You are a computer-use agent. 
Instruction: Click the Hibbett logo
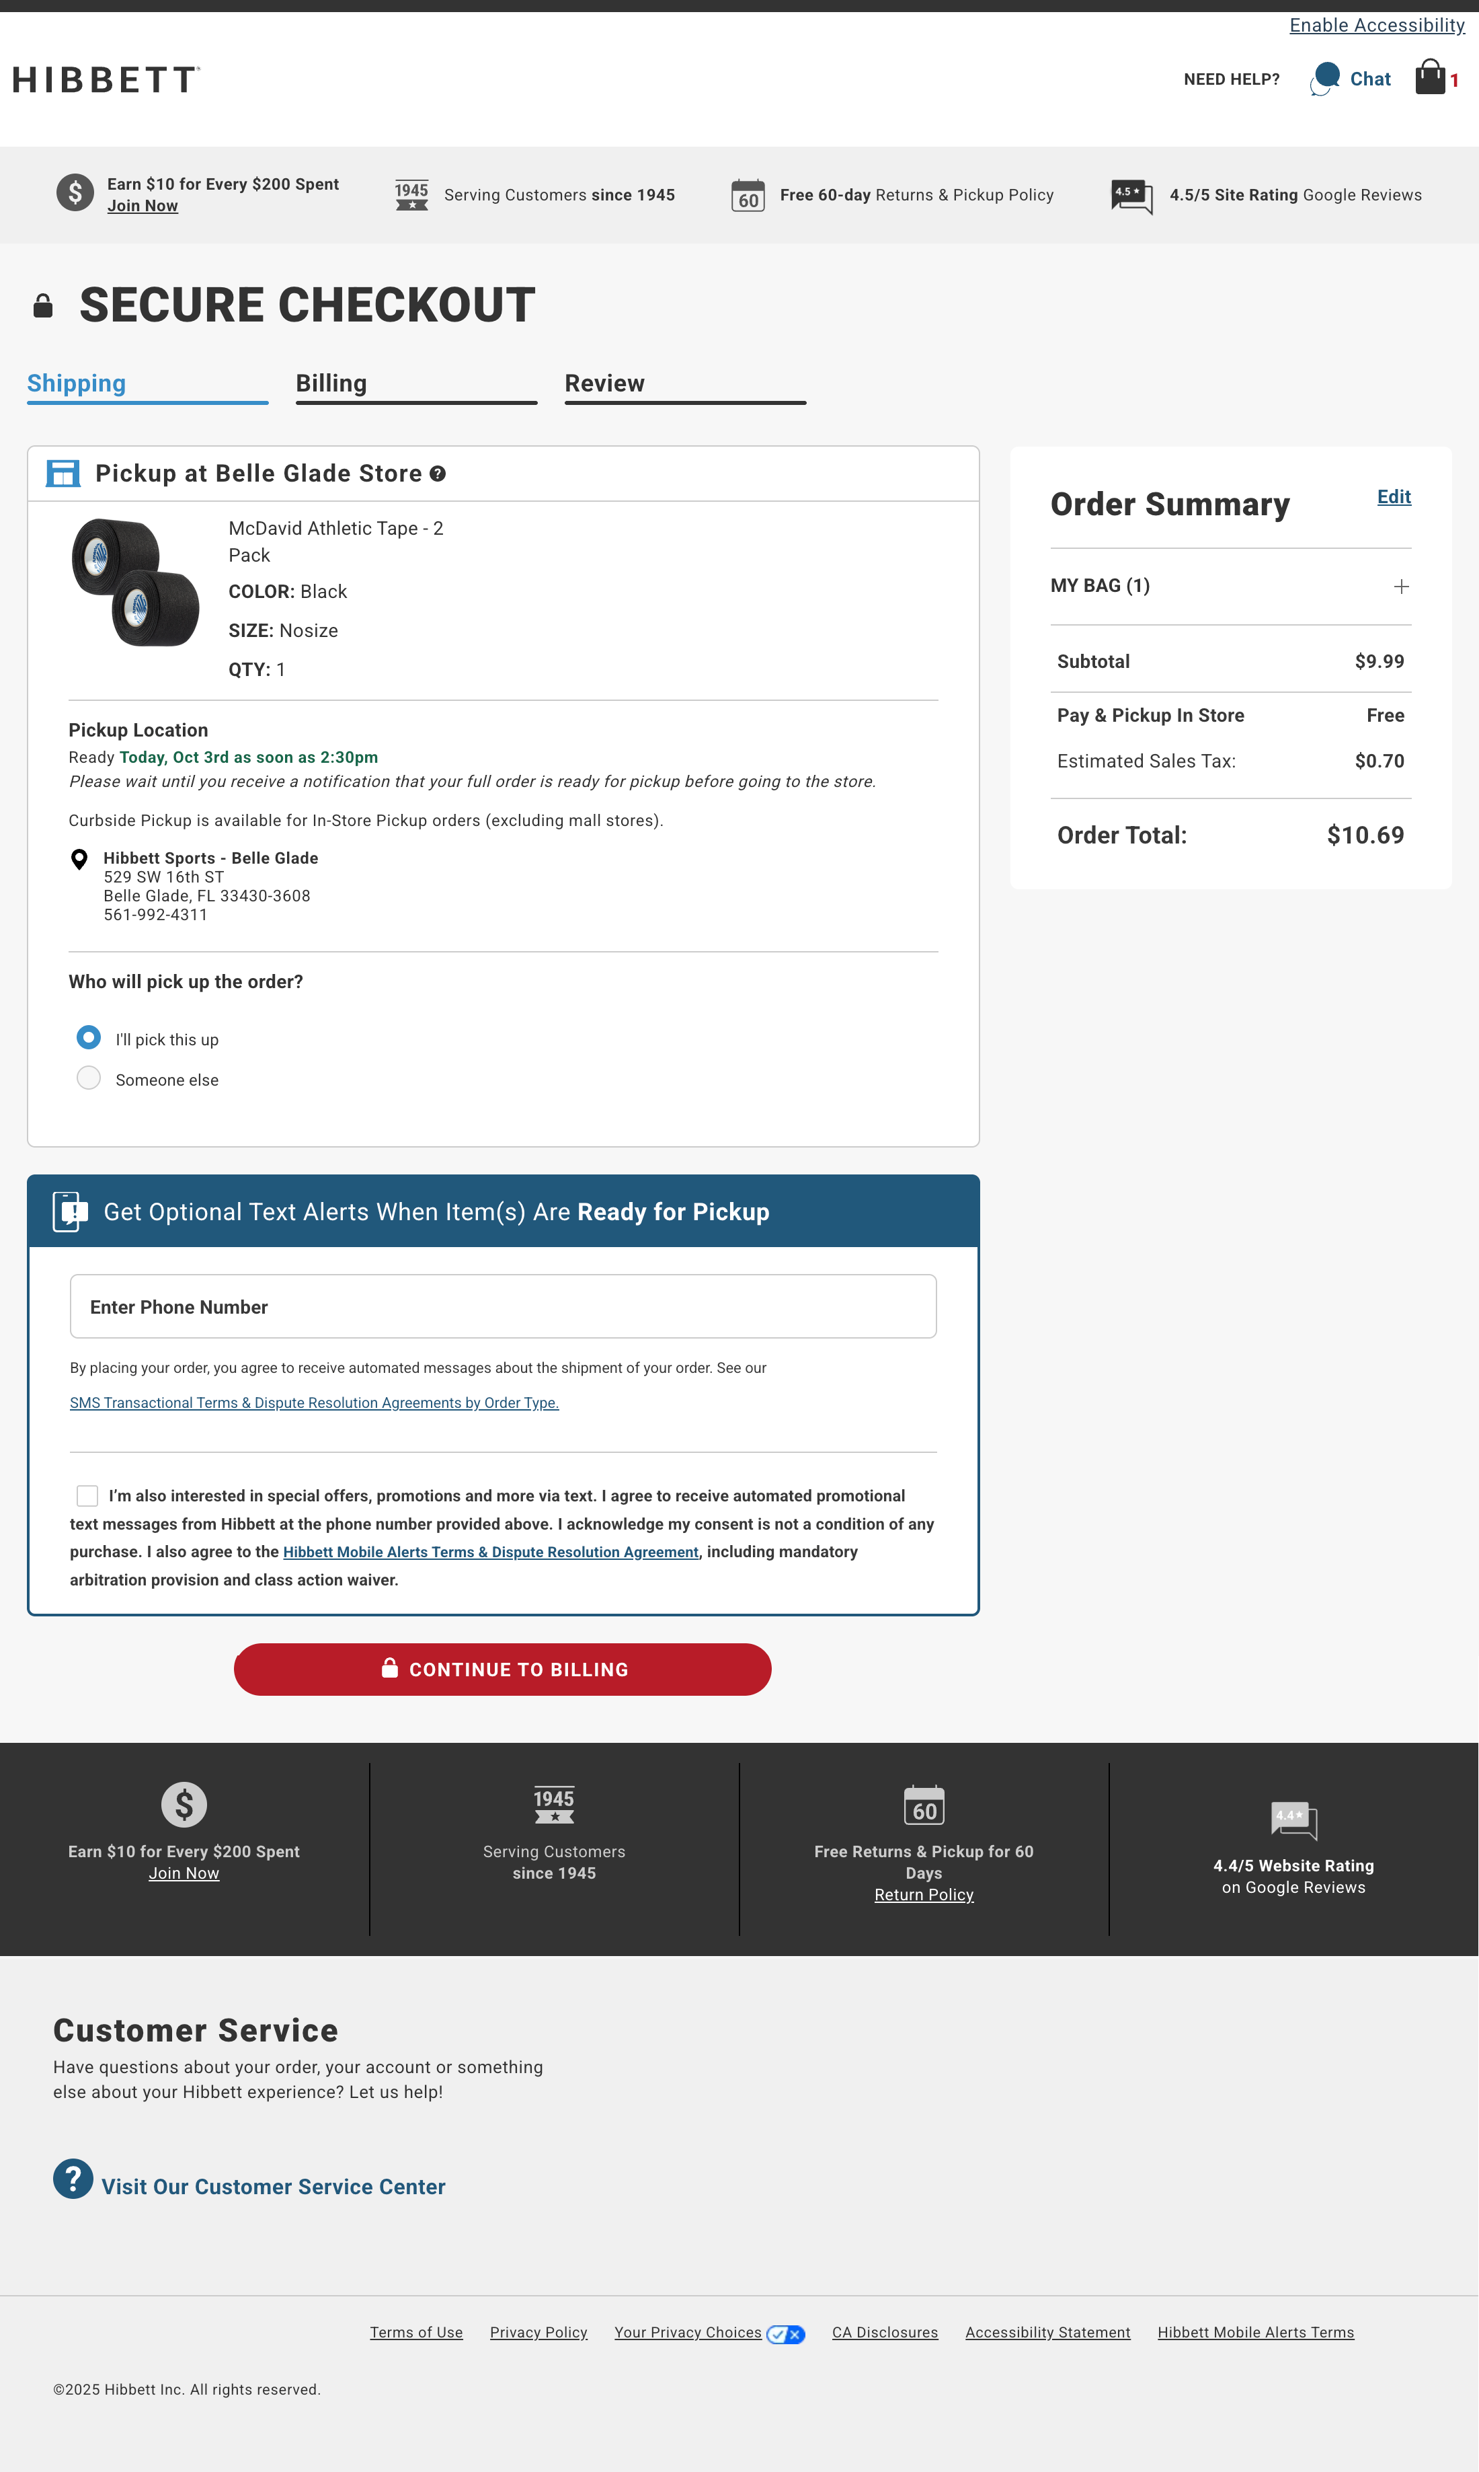pyautogui.click(x=107, y=80)
